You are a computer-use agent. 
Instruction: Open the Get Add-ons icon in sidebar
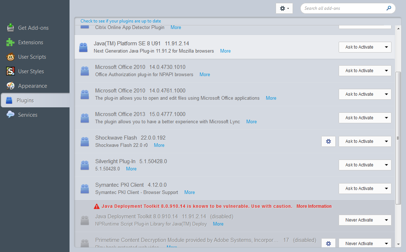tap(11, 28)
